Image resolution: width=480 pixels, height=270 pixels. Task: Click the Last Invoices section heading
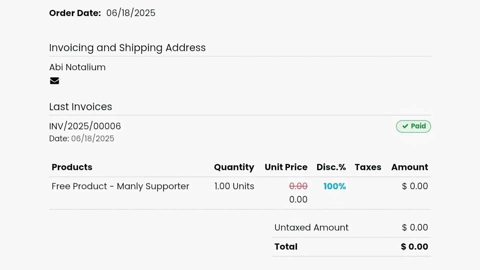(80, 107)
